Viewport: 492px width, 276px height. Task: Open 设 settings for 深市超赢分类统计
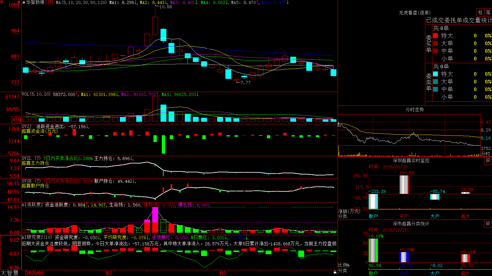pos(488,224)
